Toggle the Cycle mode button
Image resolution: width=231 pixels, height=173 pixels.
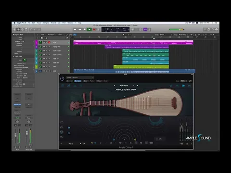[99, 29]
